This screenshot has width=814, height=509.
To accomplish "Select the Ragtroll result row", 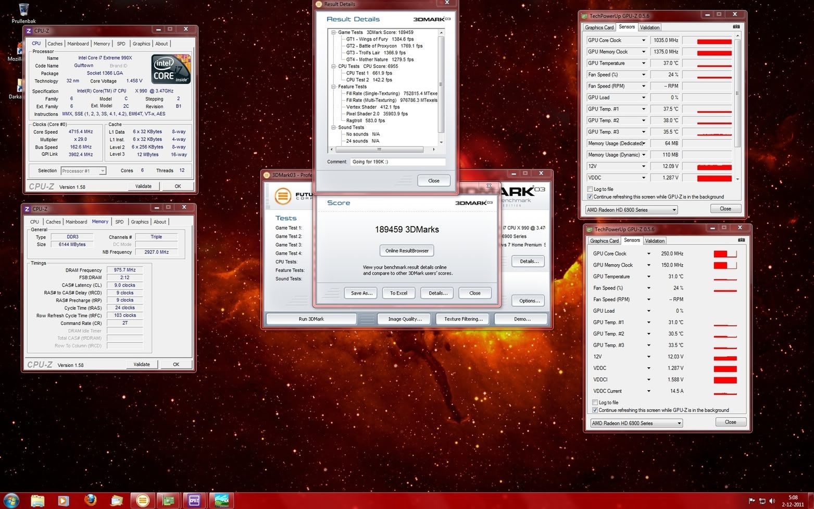I will [366, 120].
